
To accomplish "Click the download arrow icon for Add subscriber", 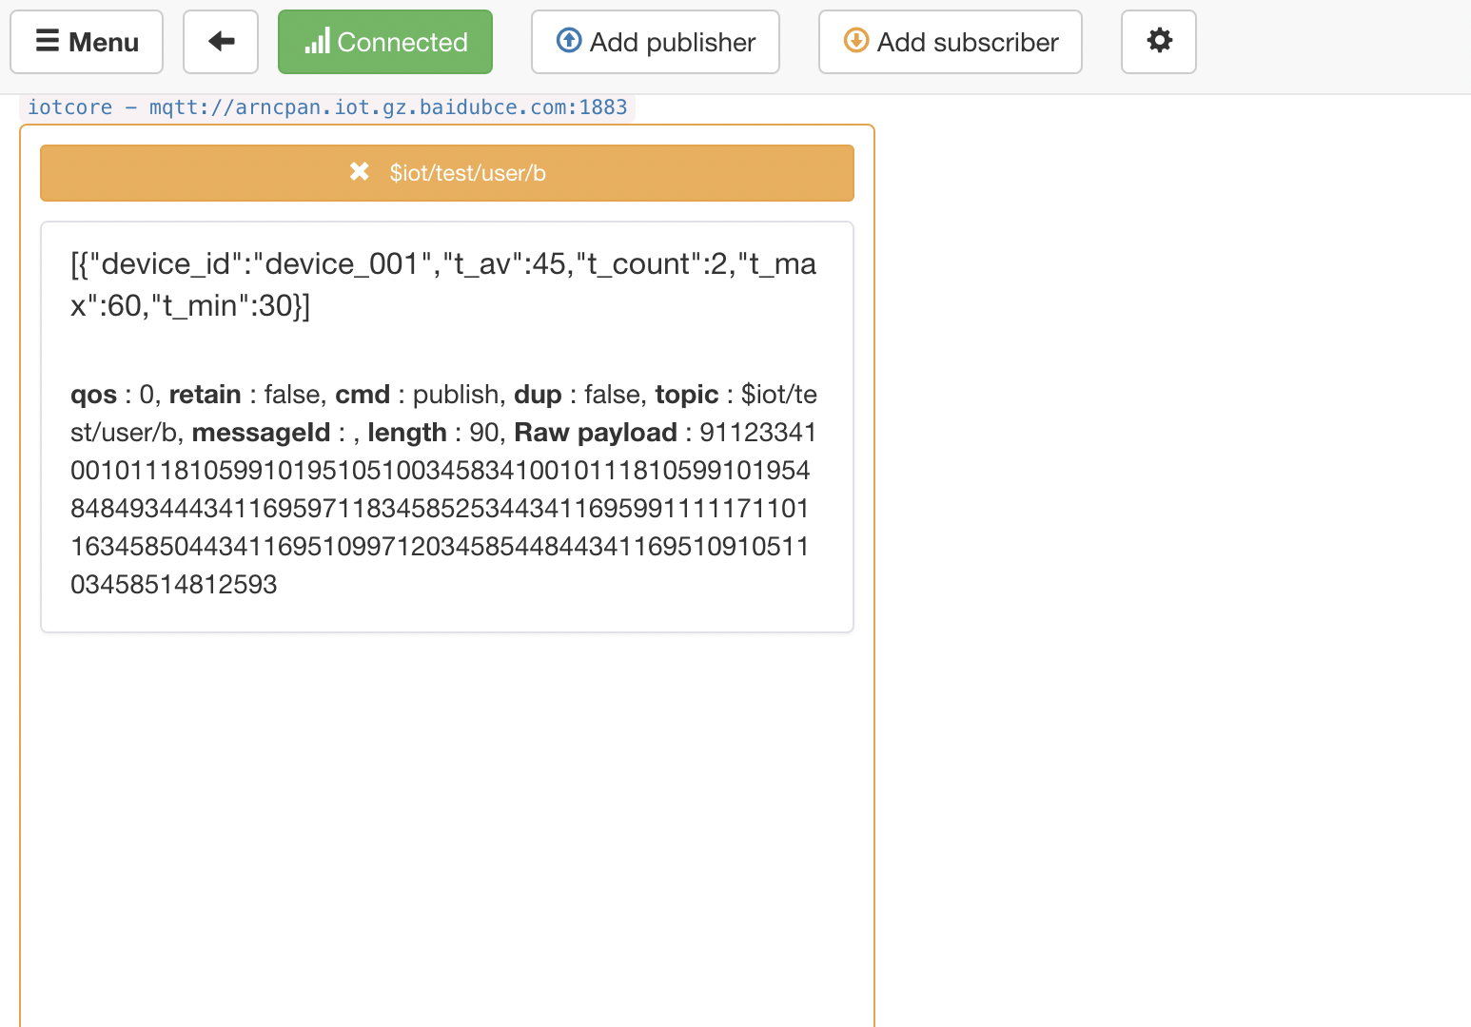I will pyautogui.click(x=856, y=41).
